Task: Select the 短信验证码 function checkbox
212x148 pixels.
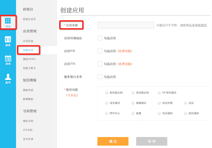Action: [107, 93]
